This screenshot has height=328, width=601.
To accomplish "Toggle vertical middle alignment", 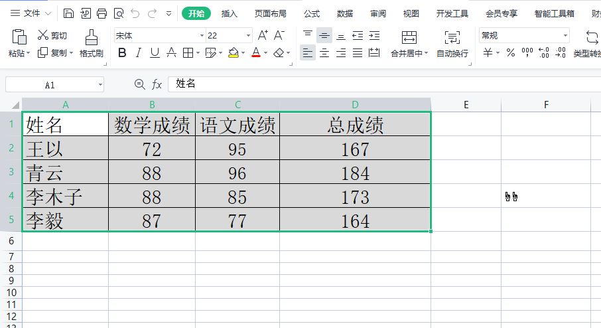I will click(324, 35).
